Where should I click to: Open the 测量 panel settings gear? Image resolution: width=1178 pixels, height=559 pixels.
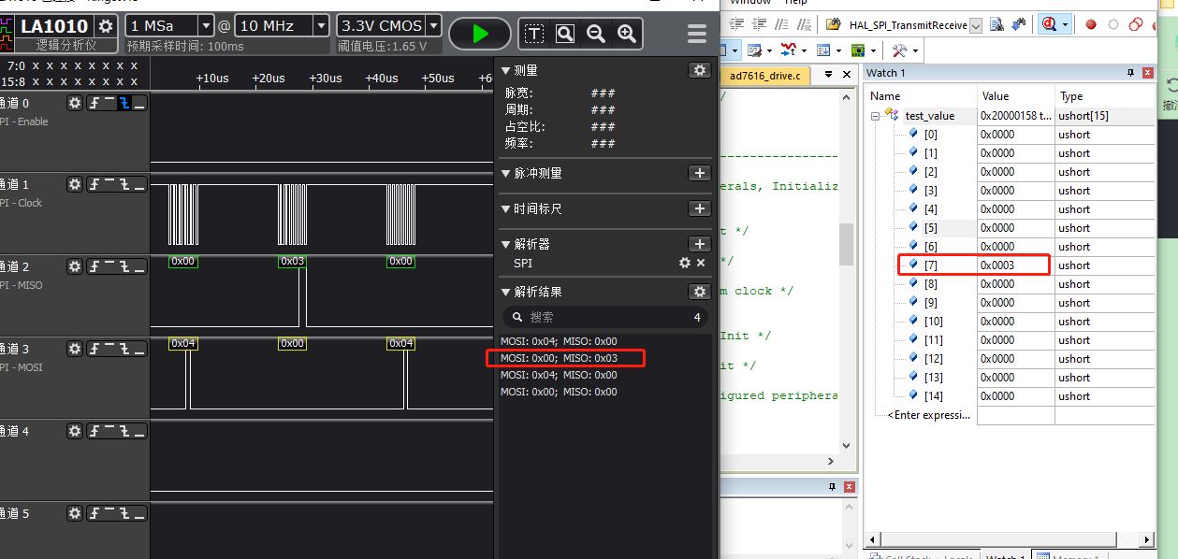(700, 69)
